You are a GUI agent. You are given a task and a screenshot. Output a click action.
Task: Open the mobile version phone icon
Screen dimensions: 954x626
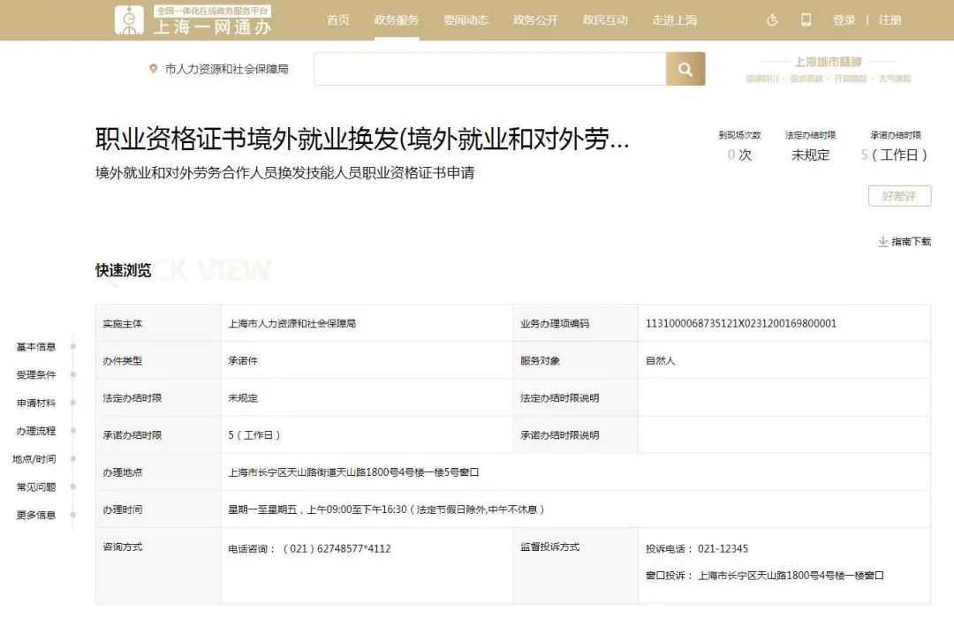[x=806, y=20]
